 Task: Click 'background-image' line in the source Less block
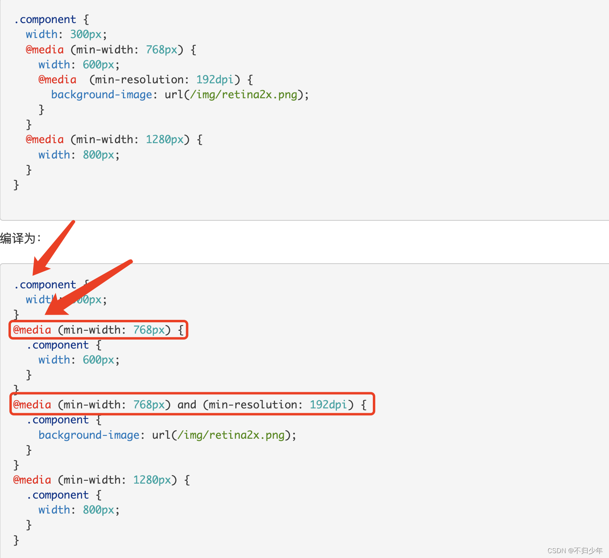pos(180,95)
